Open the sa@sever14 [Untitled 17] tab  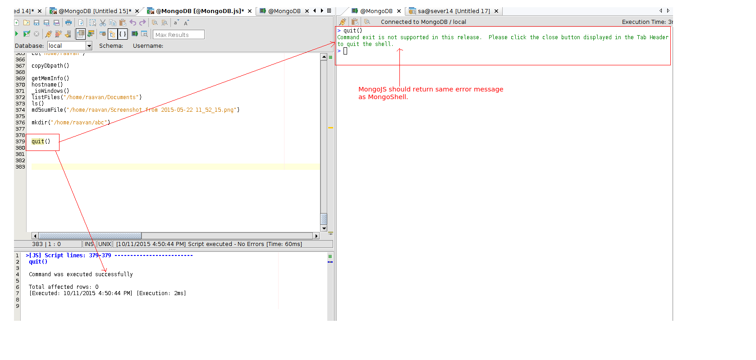[454, 11]
